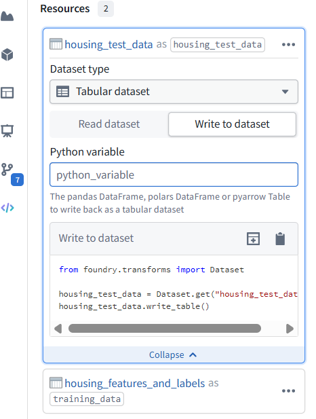Image resolution: width=316 pixels, height=419 pixels.
Task: Switch to Read dataset mode
Action: [x=109, y=124]
